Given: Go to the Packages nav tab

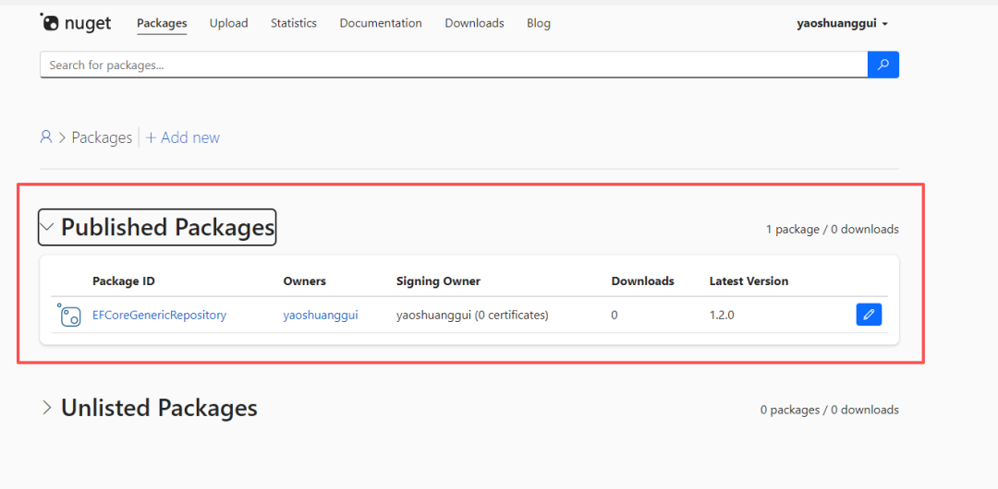Looking at the screenshot, I should (x=162, y=23).
